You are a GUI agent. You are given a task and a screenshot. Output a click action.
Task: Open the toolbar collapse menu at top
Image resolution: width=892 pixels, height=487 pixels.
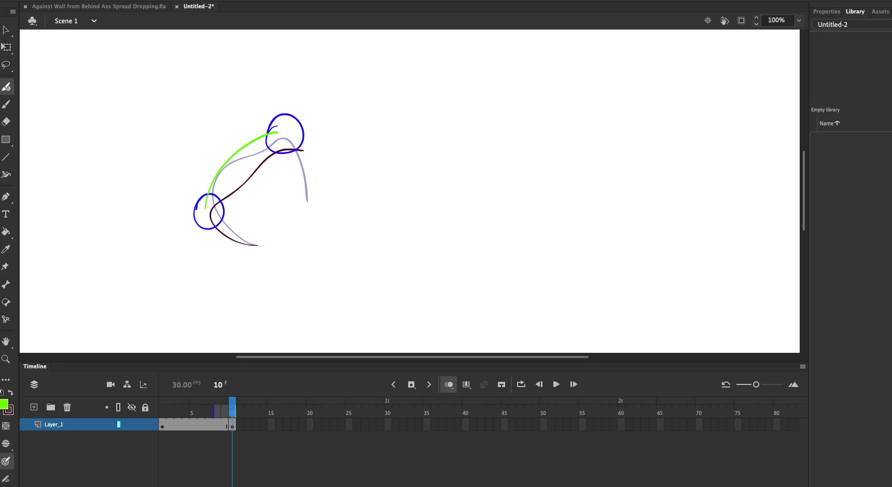pos(13,12)
